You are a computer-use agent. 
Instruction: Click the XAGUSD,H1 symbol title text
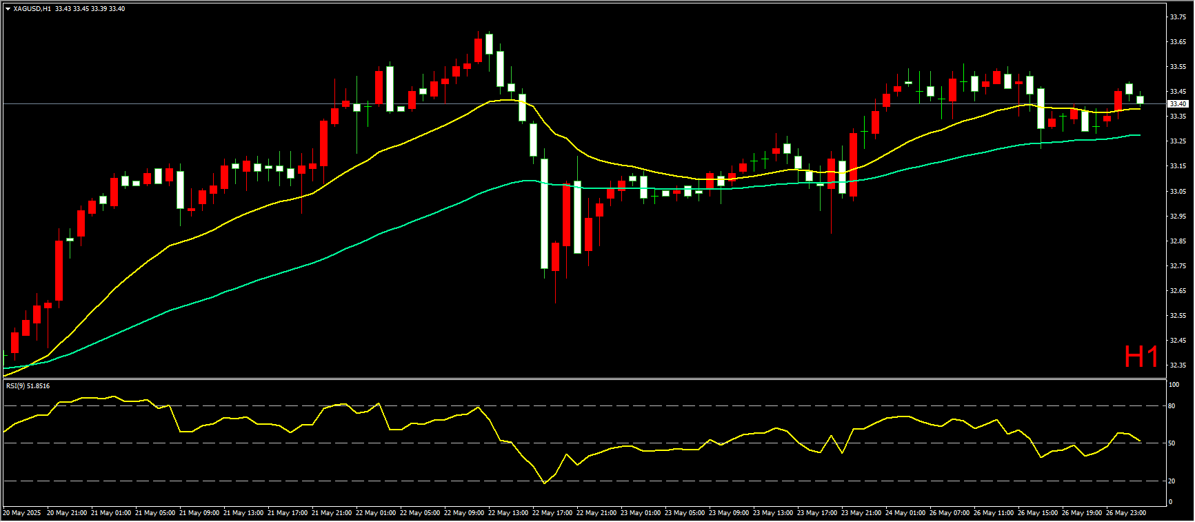[32, 9]
